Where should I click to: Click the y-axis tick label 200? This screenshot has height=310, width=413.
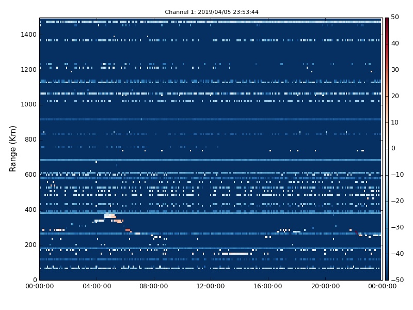pyautogui.click(x=30, y=244)
